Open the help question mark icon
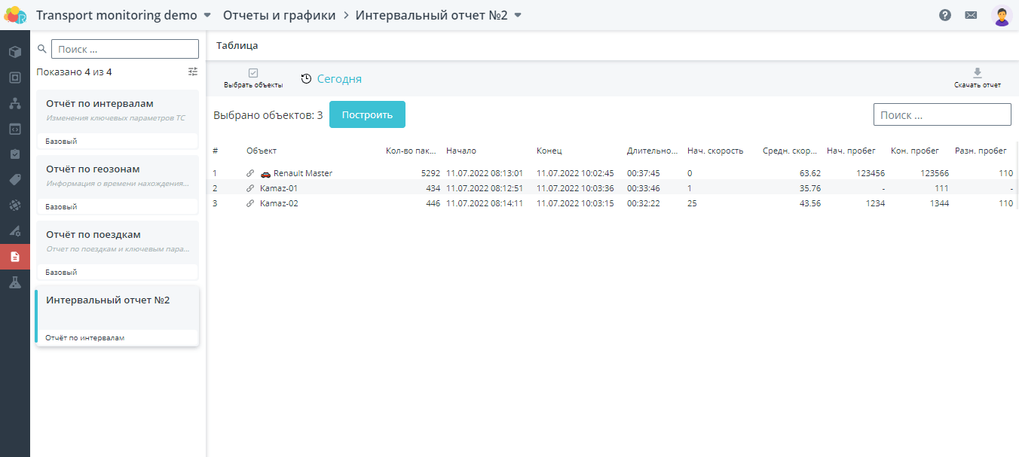Viewport: 1019px width, 457px height. [945, 15]
